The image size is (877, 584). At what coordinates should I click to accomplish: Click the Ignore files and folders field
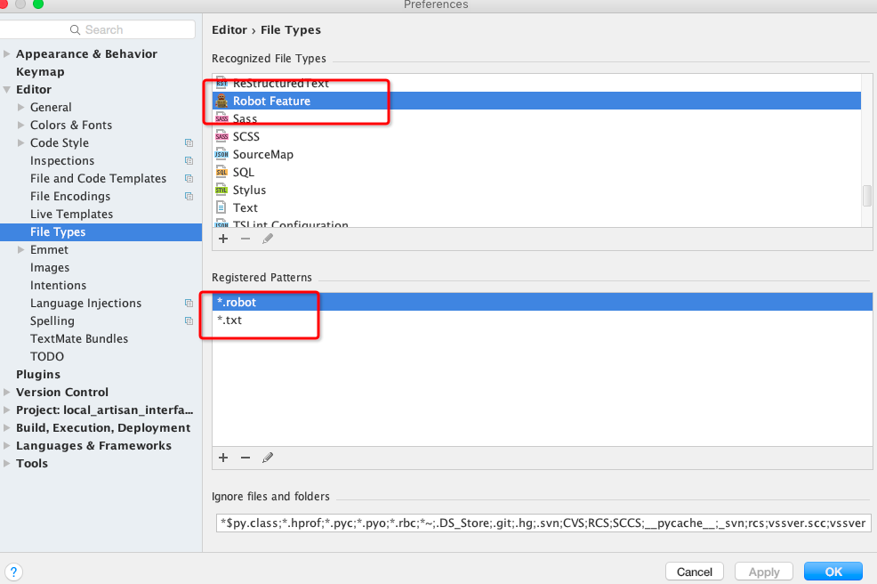pos(543,523)
